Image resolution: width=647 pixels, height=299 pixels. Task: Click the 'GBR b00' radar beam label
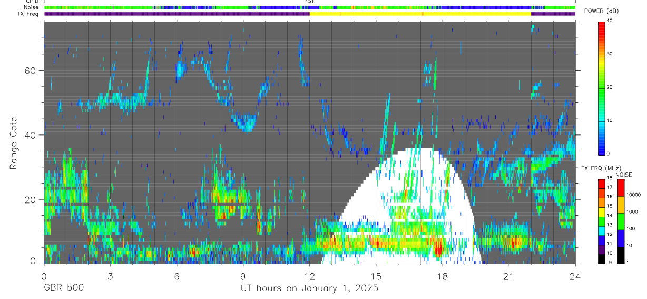pos(63,288)
